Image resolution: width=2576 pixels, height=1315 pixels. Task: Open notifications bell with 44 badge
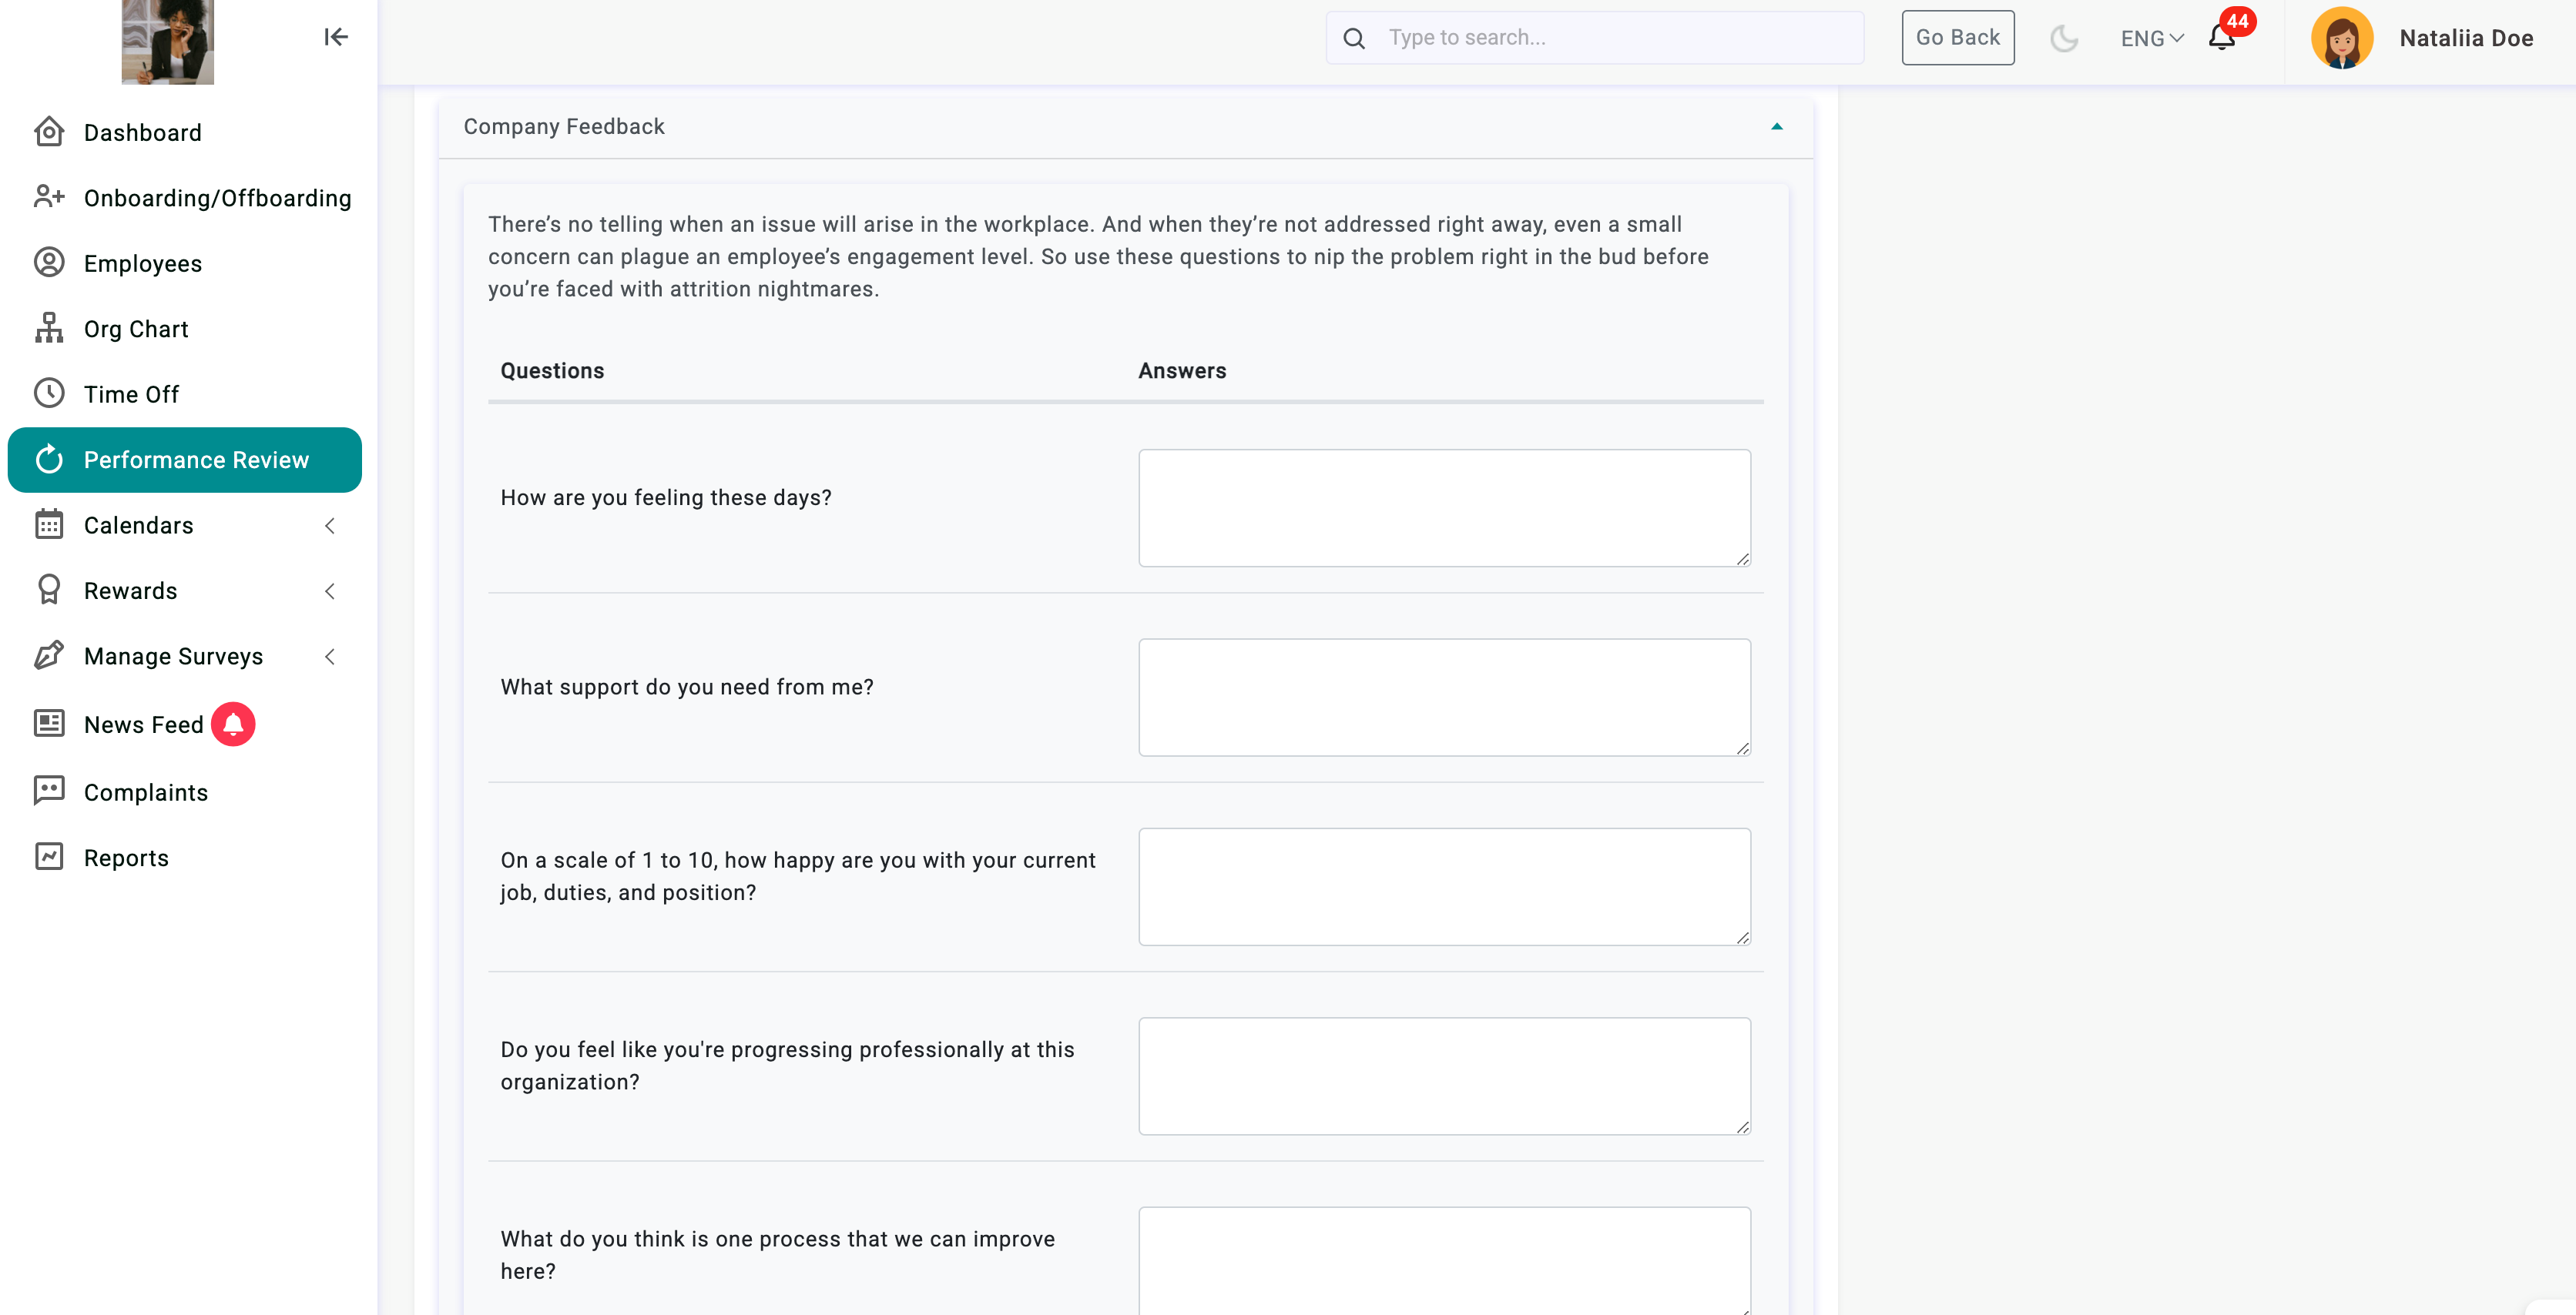pyautogui.click(x=2222, y=37)
